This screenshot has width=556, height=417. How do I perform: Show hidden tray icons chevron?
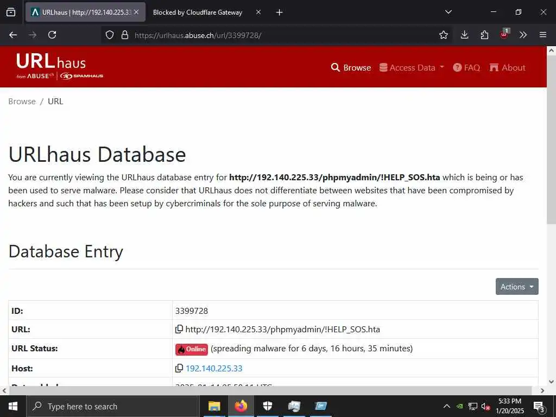(447, 406)
